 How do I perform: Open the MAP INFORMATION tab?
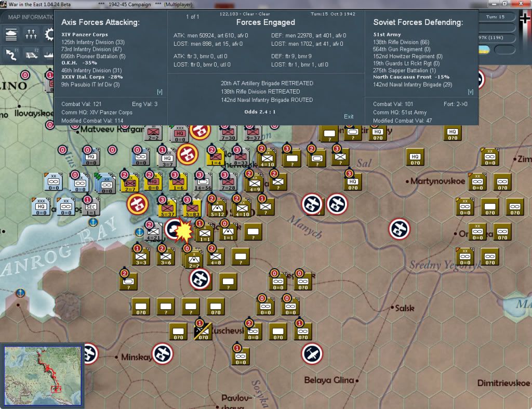pyautogui.click(x=31, y=17)
